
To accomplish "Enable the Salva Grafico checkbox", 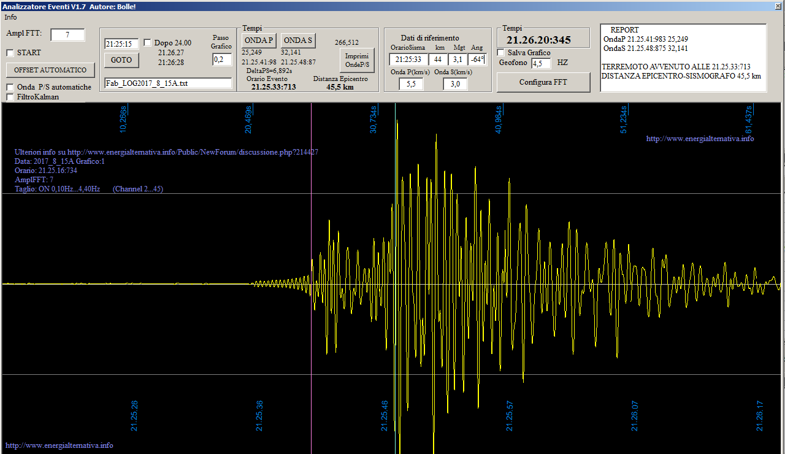I will click(500, 53).
